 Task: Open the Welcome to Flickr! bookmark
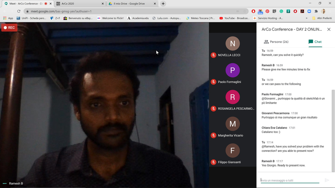(x=110, y=18)
